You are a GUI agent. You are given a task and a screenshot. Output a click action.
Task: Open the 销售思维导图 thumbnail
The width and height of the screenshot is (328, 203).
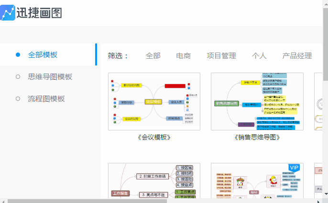click(257, 101)
